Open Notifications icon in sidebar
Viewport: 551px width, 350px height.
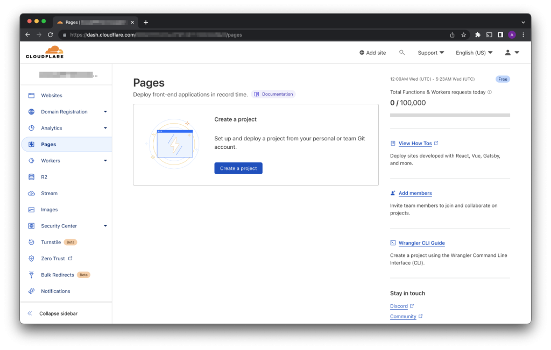click(31, 291)
